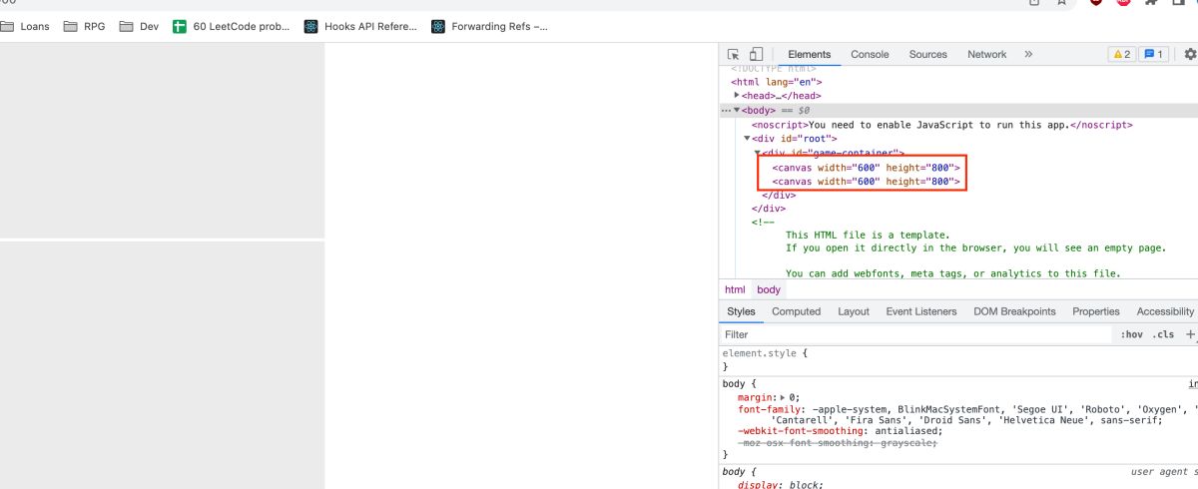Click the 'You can add webfonts' comment line
Screen dimensions: 1198x489
(x=953, y=273)
